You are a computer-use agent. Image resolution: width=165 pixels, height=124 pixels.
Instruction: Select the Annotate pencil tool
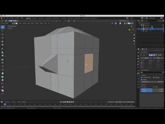pos(2,49)
